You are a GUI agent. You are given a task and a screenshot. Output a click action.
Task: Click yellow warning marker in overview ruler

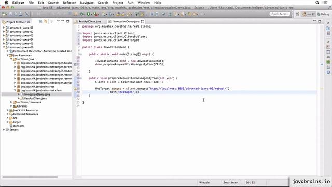pos(322,89)
